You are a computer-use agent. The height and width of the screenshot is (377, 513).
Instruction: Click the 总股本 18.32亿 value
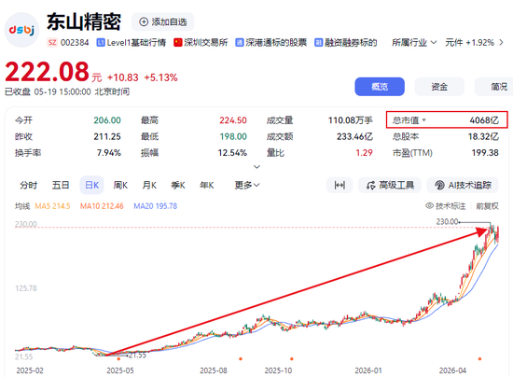(483, 136)
